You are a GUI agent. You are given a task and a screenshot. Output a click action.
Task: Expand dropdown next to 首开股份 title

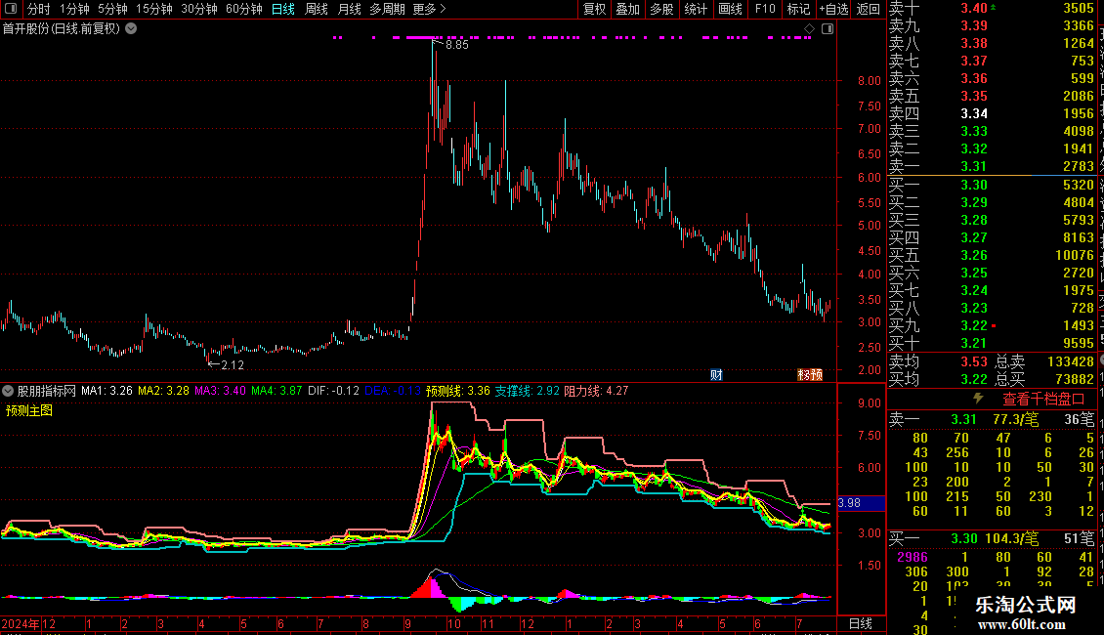coord(131,29)
